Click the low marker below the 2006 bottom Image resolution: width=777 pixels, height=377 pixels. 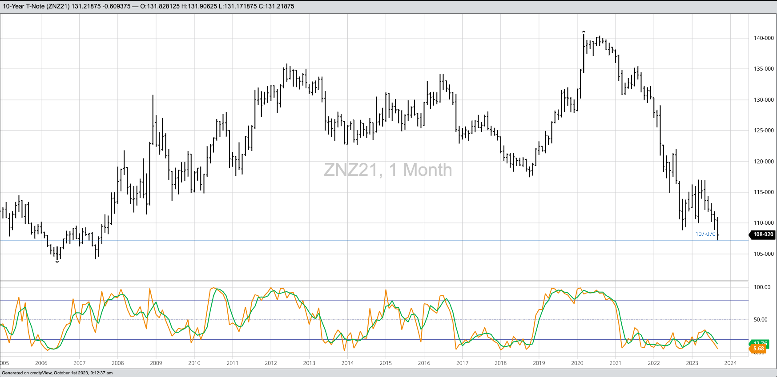click(x=57, y=262)
